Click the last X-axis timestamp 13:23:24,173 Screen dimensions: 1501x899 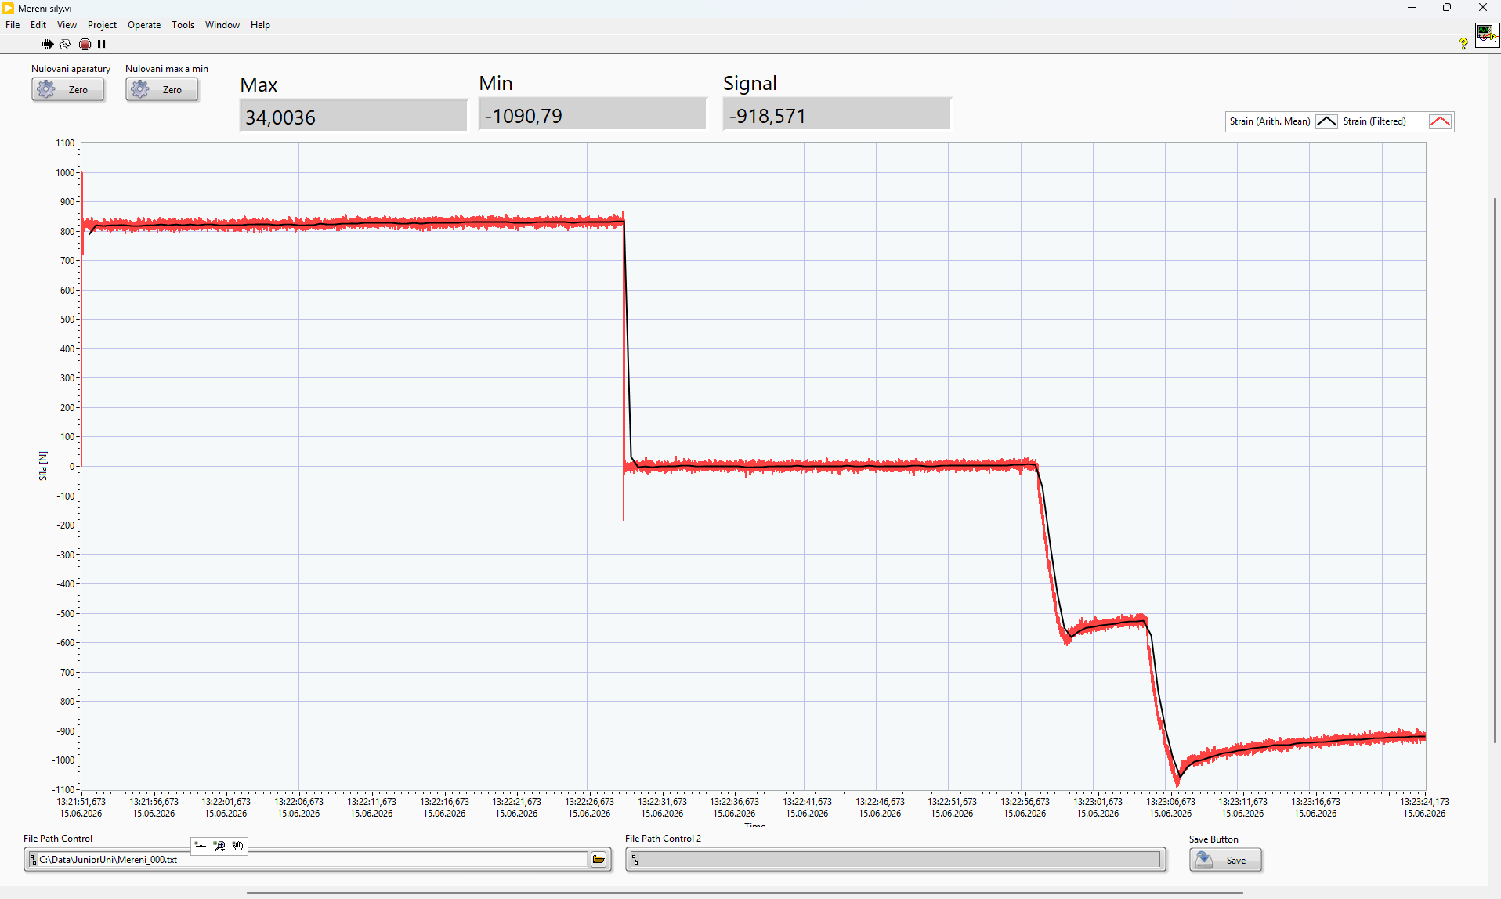coord(1424,802)
